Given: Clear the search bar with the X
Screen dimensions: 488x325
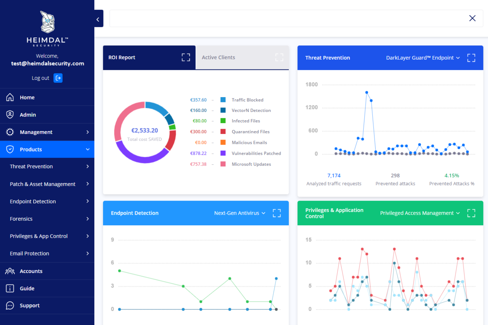Looking at the screenshot, I should [x=472, y=18].
